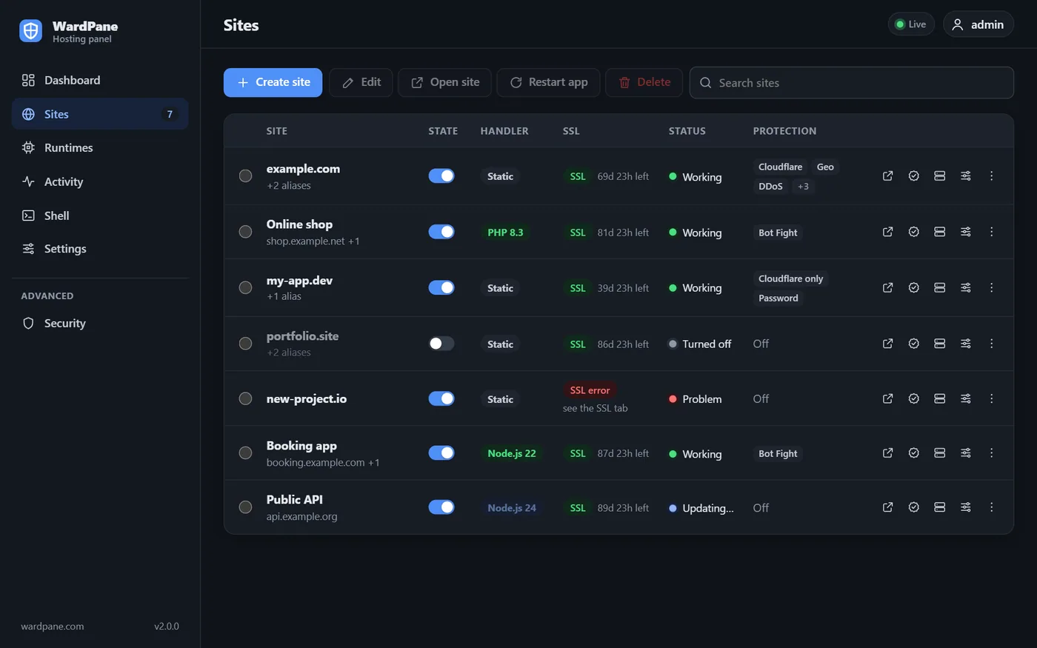Click the Live status indicator
This screenshot has height=648, width=1037.
point(911,24)
